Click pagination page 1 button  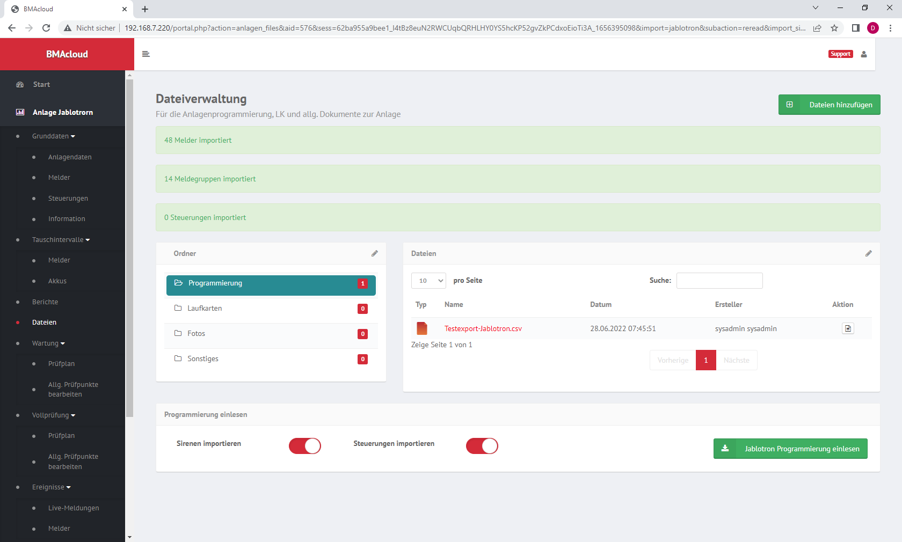pos(706,360)
